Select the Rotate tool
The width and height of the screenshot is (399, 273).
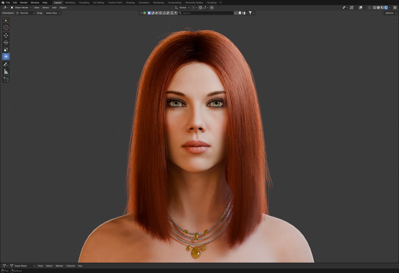6,42
